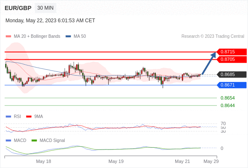Click the 0.8685 current price label

coord(232,74)
